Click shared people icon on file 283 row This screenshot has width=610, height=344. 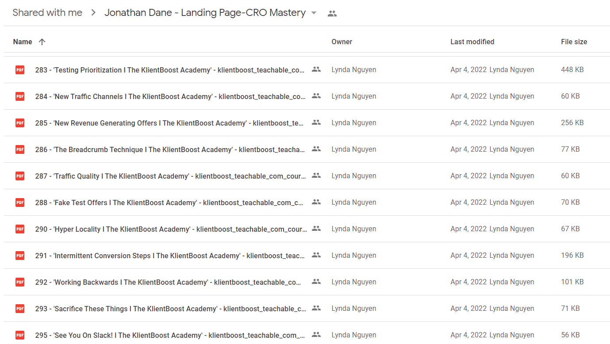[316, 69]
